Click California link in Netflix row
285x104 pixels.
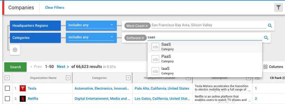160,99
